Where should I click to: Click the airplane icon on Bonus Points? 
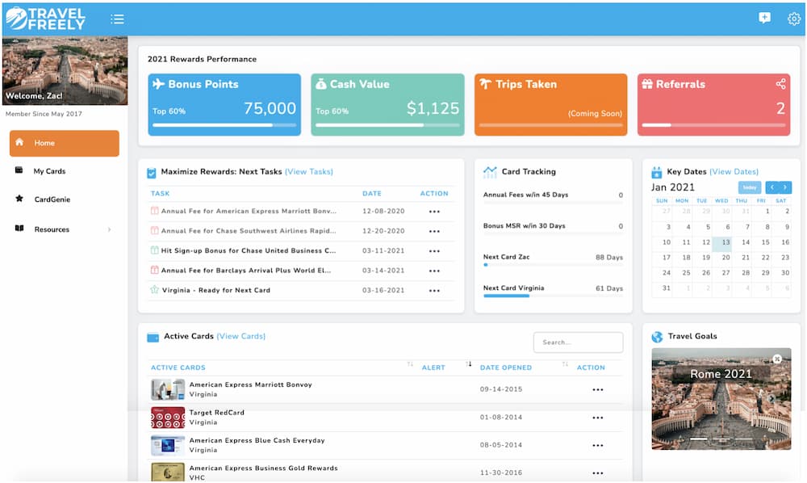(x=158, y=83)
